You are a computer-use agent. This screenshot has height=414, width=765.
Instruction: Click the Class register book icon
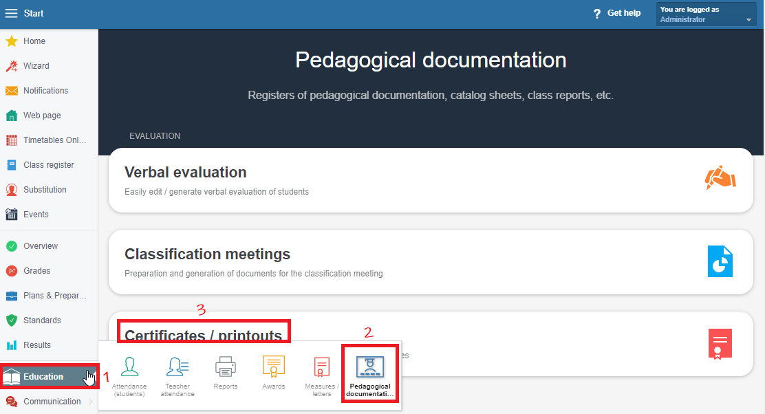pyautogui.click(x=12, y=165)
